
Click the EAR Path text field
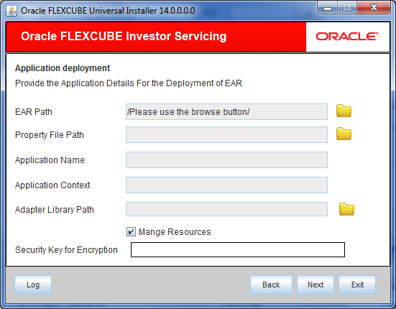226,111
